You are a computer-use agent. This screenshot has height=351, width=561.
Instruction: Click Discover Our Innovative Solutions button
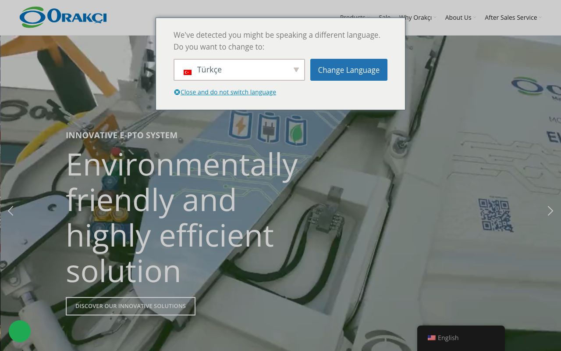click(x=131, y=306)
